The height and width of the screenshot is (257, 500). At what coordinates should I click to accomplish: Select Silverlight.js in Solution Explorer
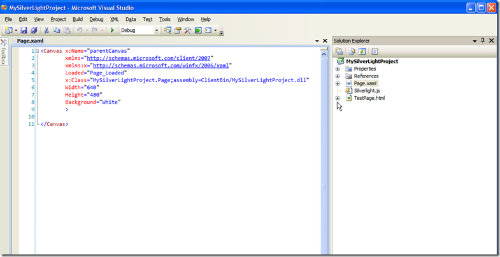tap(367, 91)
